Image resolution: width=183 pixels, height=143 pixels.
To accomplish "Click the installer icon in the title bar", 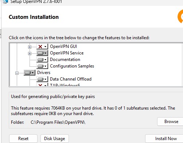I will [x=5, y=1].
